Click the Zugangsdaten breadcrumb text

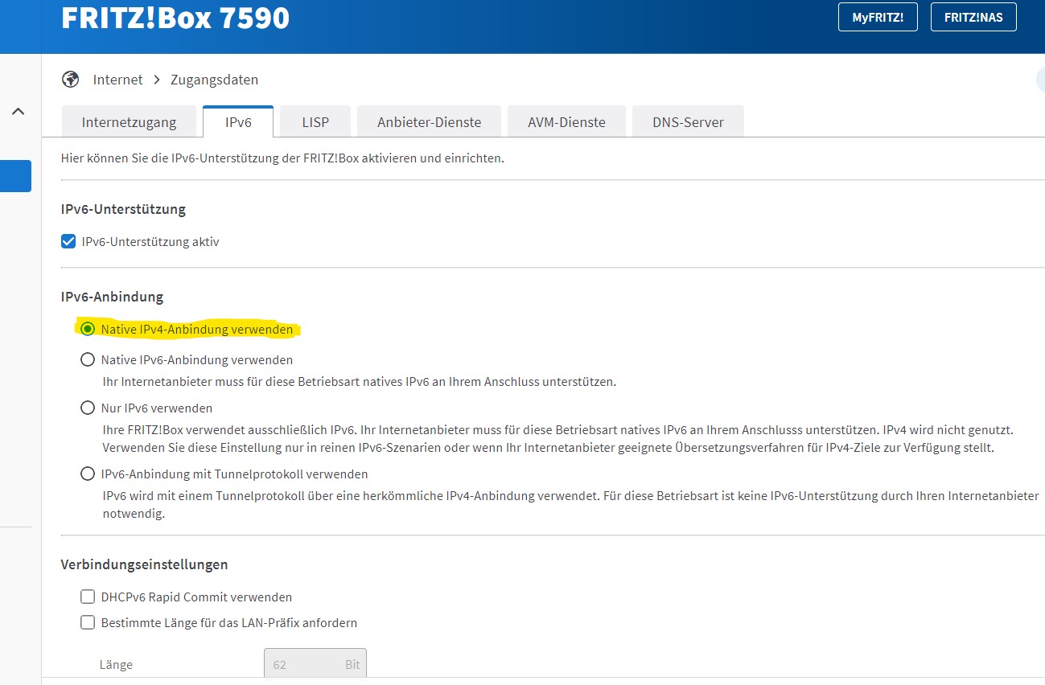point(215,80)
